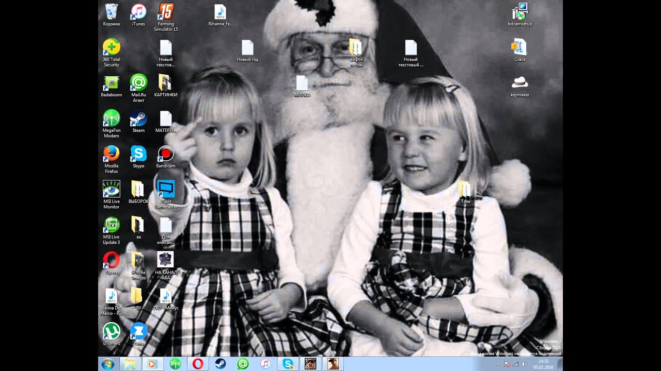Switch to Opera in the taskbar
This screenshot has height=371, width=661.
click(x=197, y=364)
